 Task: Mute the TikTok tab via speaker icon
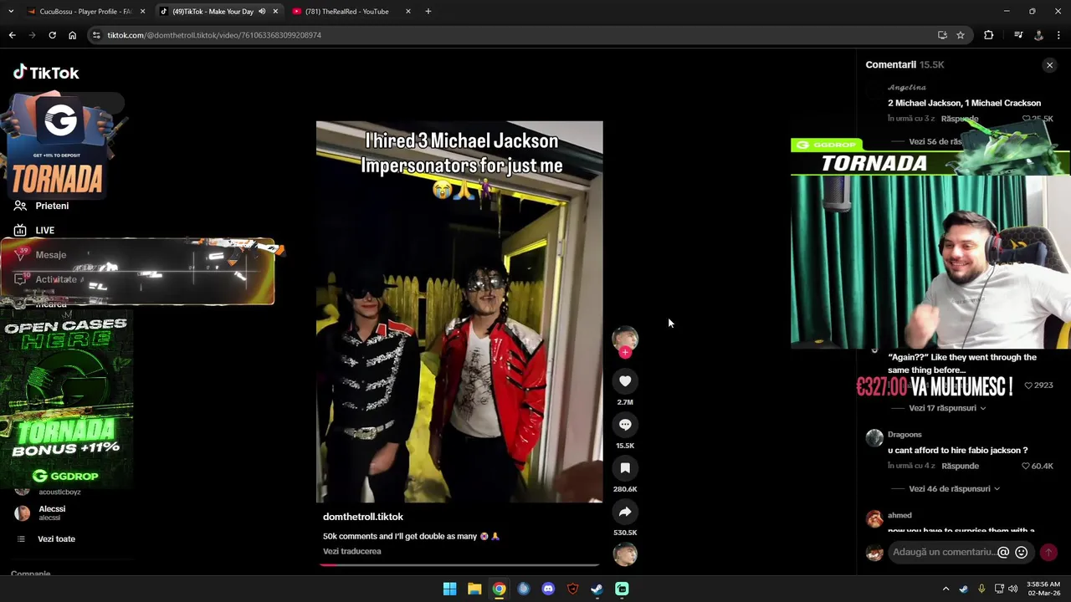262,12
